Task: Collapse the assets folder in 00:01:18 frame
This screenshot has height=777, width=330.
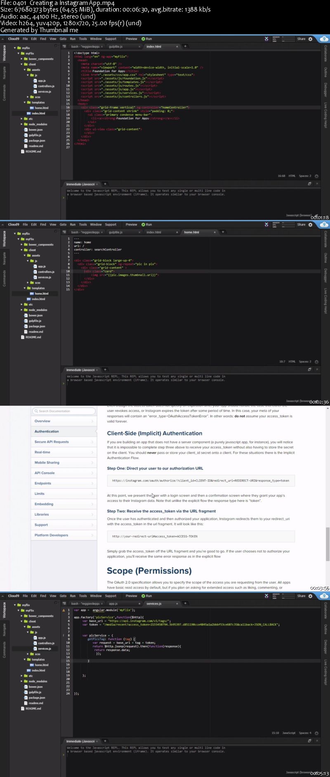Action: 25,70
